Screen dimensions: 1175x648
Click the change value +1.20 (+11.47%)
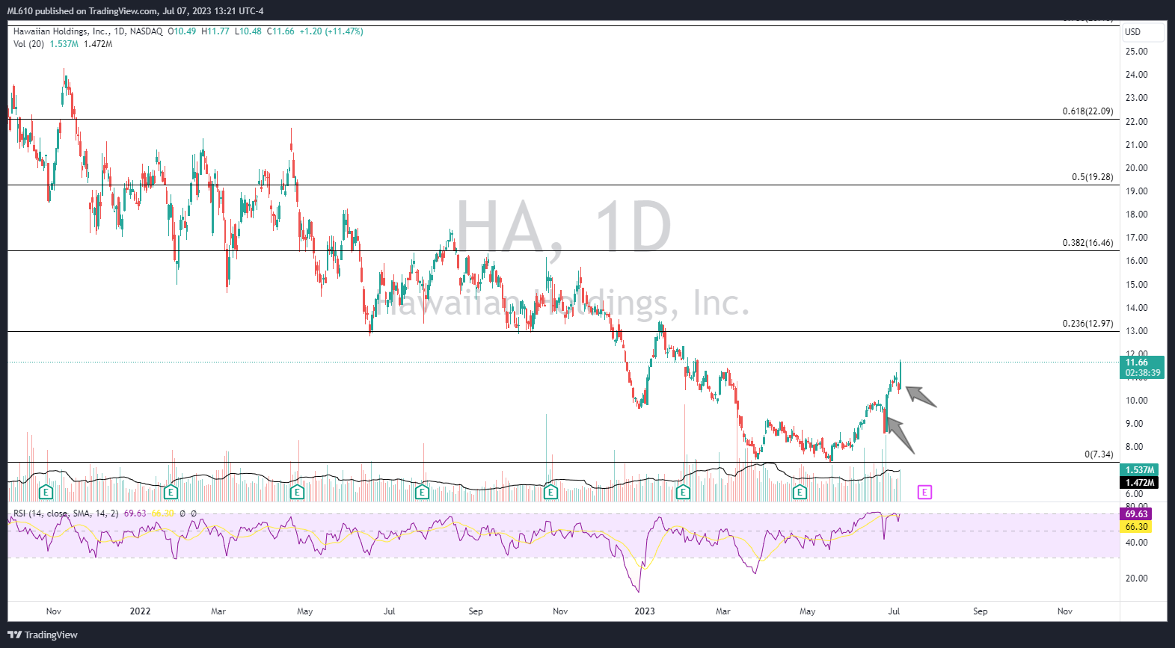331,31
